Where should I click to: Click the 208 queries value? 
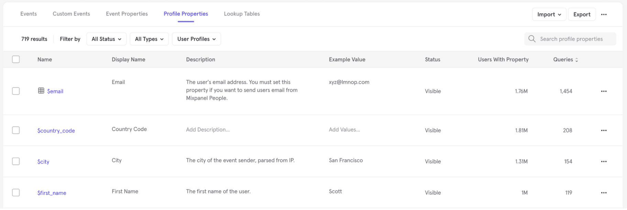pyautogui.click(x=568, y=130)
